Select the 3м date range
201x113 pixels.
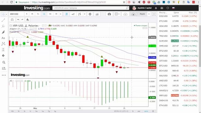pyautogui.click(x=36, y=111)
